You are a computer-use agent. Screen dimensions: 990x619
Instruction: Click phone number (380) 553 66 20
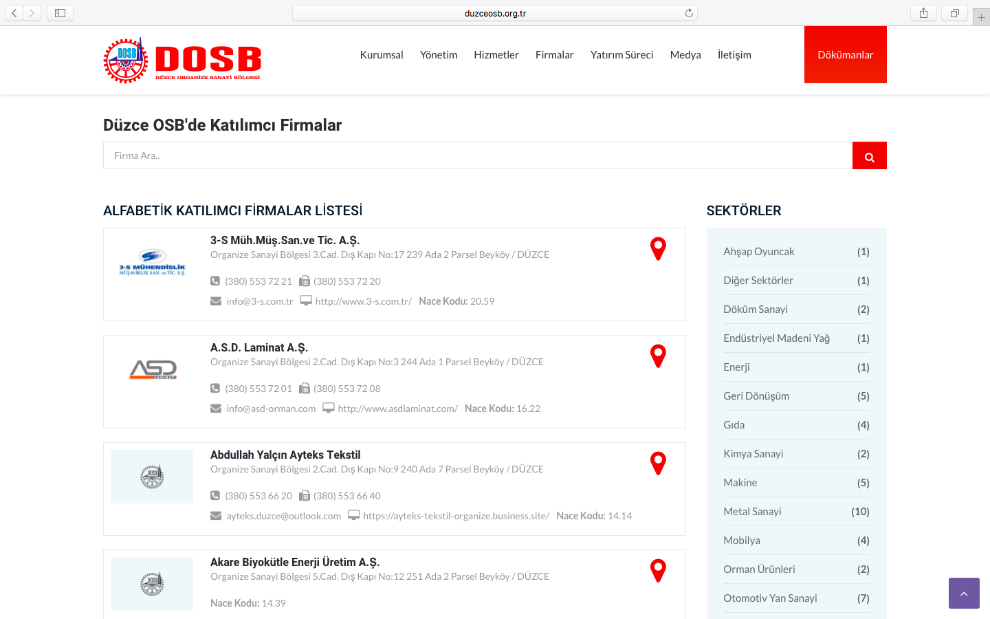point(258,496)
